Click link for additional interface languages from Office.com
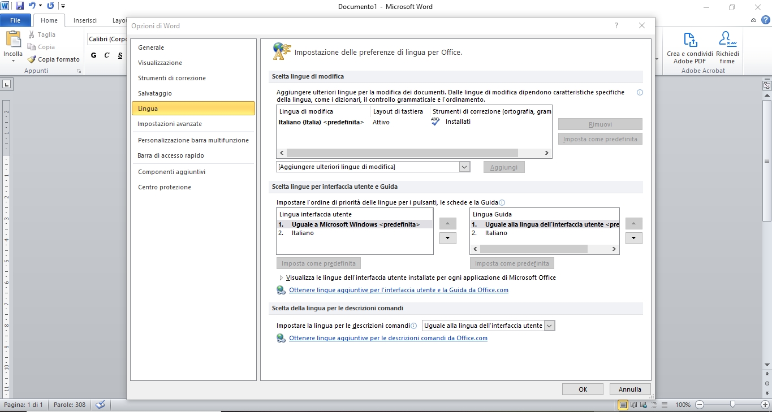Screen dimensions: 772x412 tap(399, 290)
